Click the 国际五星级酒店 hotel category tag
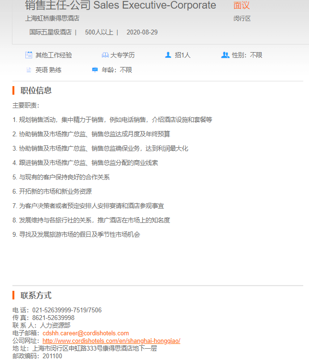 (x=50, y=33)
